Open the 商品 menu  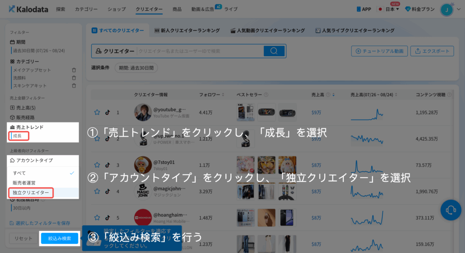(177, 9)
